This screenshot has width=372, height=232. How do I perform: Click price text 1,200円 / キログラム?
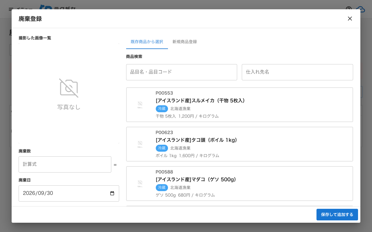coord(198,116)
